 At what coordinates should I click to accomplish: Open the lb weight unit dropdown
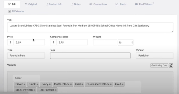click(x=126, y=43)
